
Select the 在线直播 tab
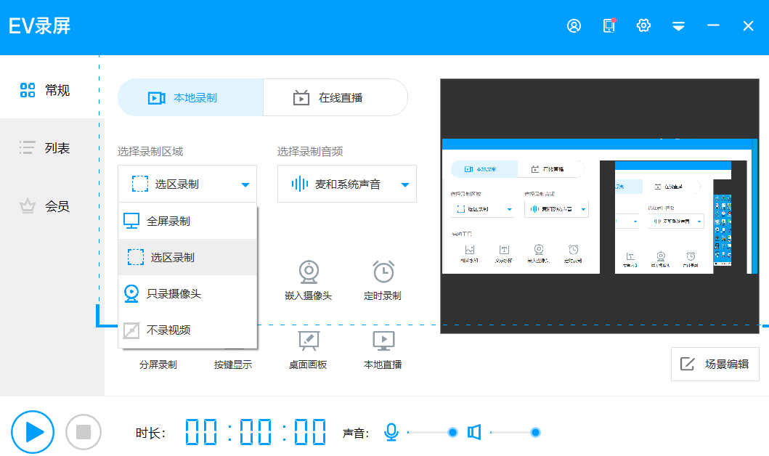click(x=335, y=97)
